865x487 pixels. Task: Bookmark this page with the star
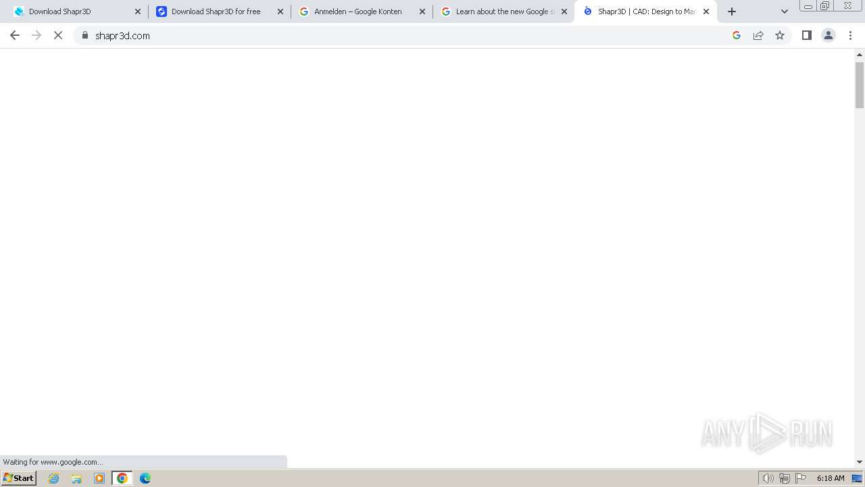780,35
